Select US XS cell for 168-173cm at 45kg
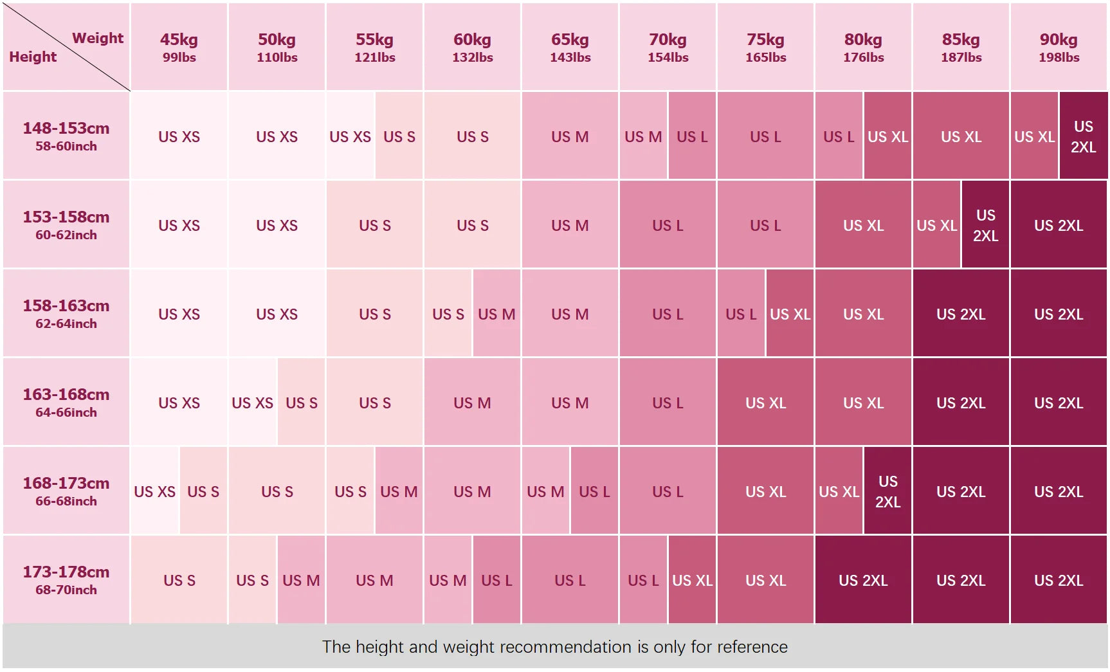The image size is (1110, 672). pos(155,491)
